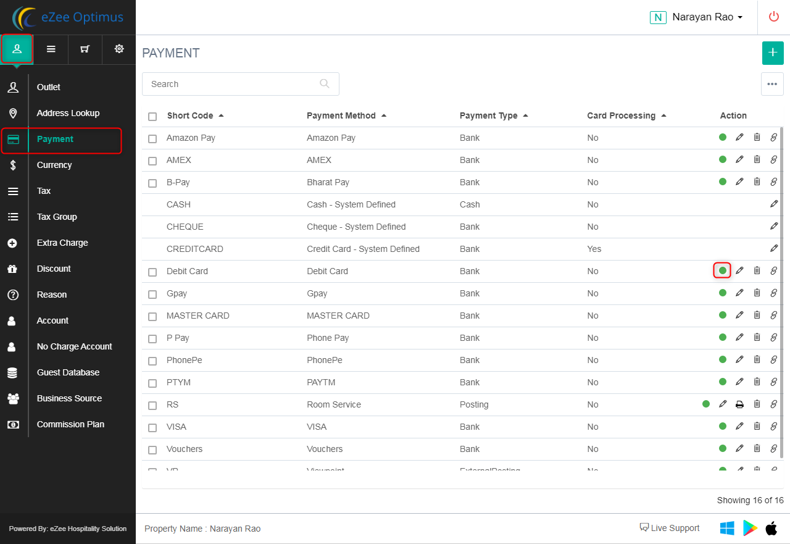Toggle active status of Amazon Pay

click(723, 138)
